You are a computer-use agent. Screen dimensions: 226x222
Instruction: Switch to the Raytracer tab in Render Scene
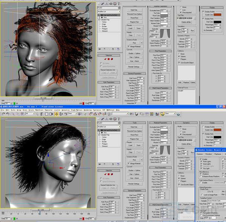pyautogui.click(x=218, y=154)
